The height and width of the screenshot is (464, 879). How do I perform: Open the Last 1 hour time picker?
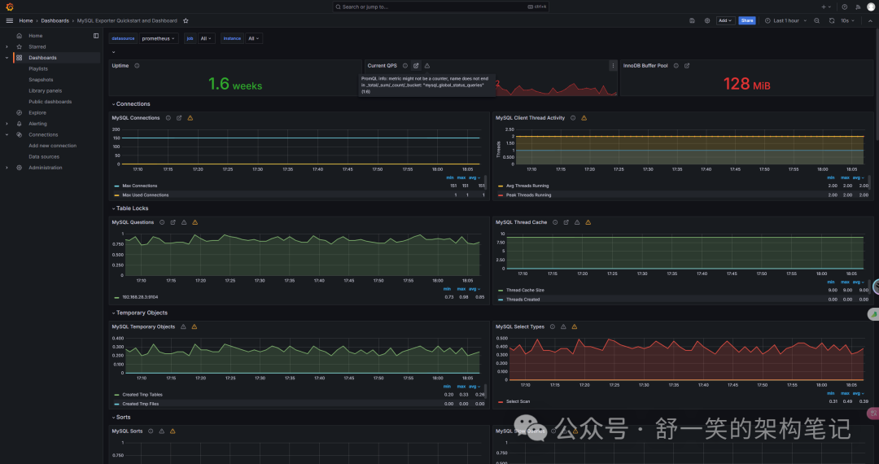[x=785, y=20]
